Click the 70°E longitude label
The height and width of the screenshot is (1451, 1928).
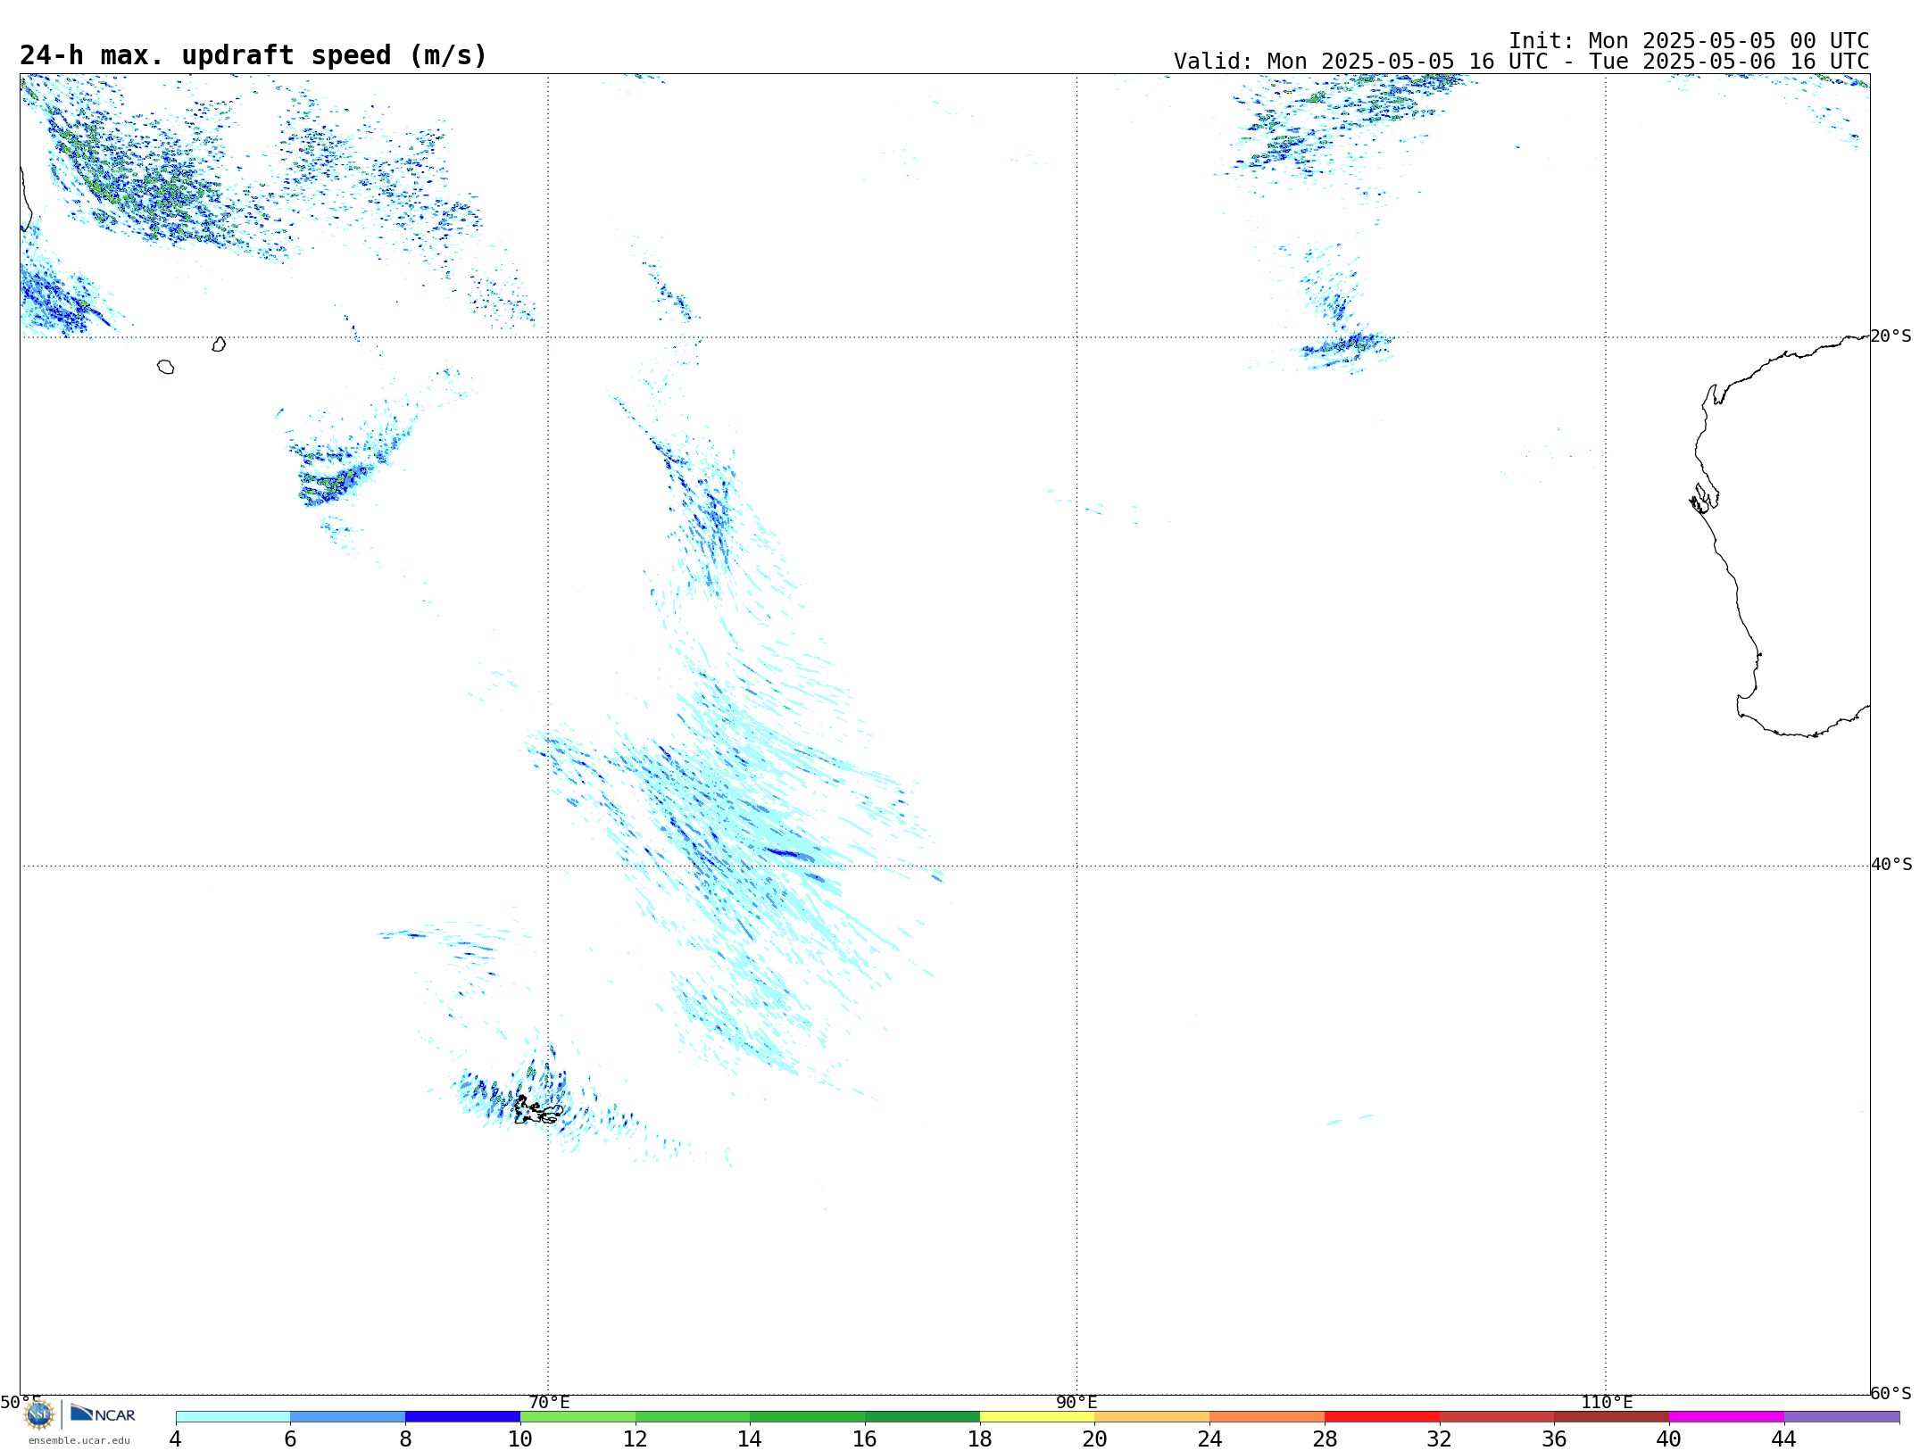coord(549,1402)
